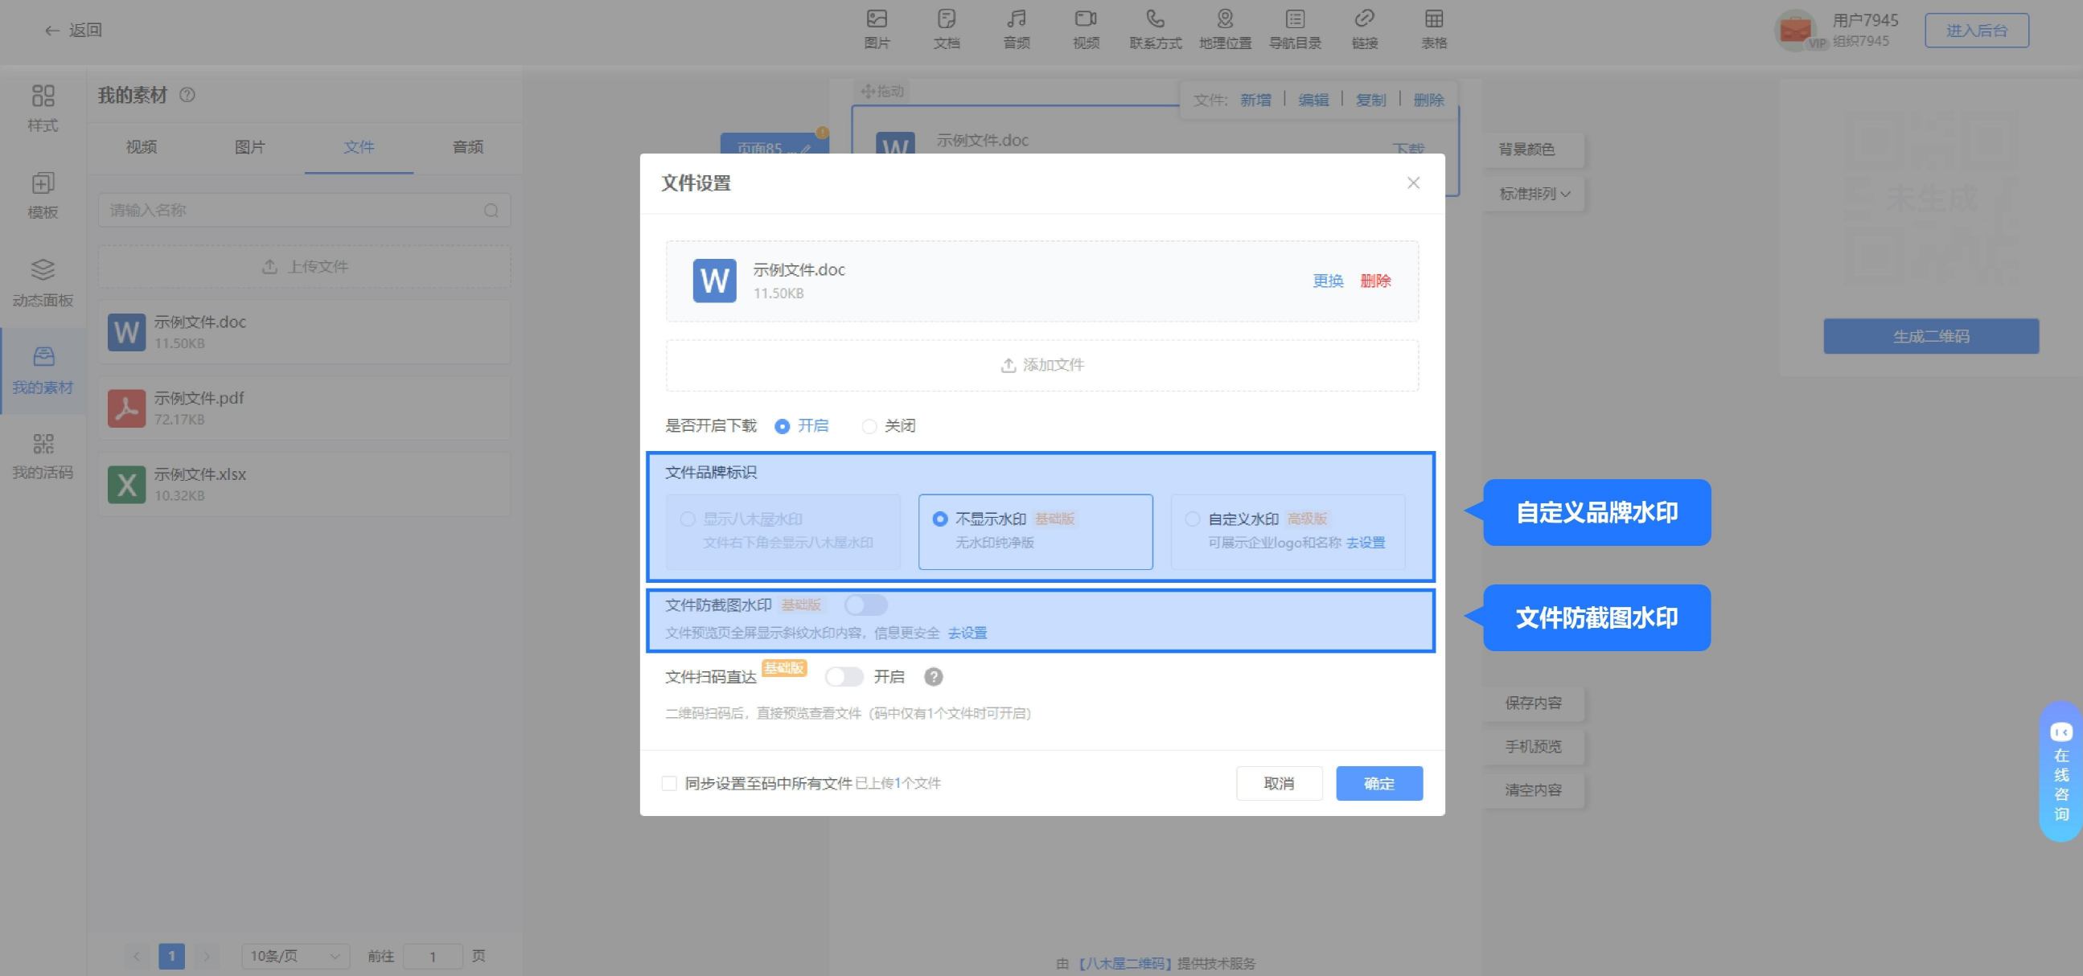Click 删除 in file actions bar
The height and width of the screenshot is (976, 2083).
[x=1428, y=100]
